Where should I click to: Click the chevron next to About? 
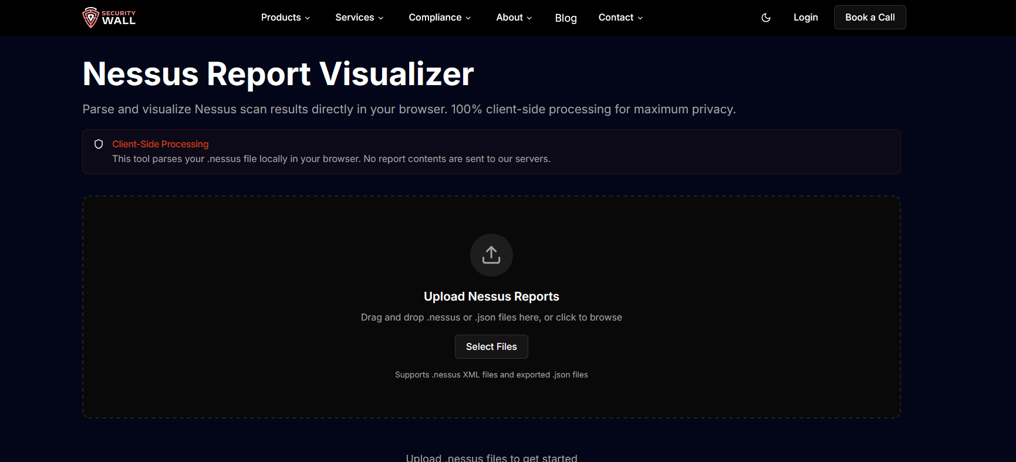(529, 18)
